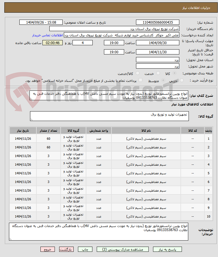Toggle the اسناد خزانه اسلامی payment checkbox
Image resolution: width=218 pixels, height=257 pixels.
(x=140, y=80)
